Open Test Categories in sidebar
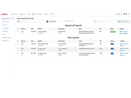Image resolution: width=131 pixels, height=98 pixels. click(x=6, y=28)
